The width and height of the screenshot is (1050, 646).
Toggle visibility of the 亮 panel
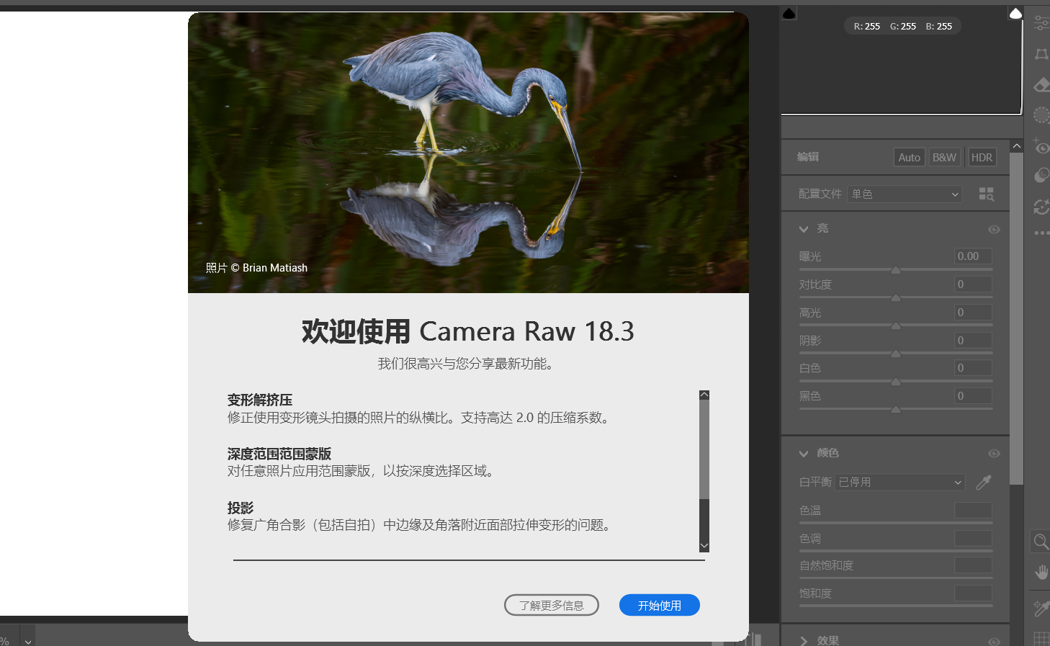click(x=994, y=229)
